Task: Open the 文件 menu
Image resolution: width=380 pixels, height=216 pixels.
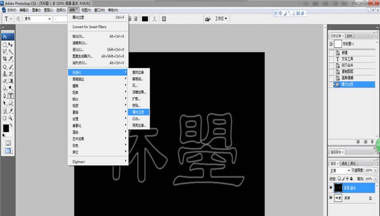Action: (11, 10)
